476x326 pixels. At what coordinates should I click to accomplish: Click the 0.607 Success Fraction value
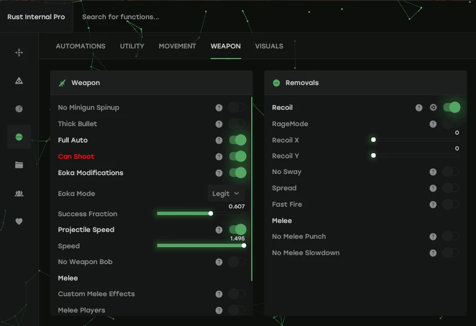237,207
